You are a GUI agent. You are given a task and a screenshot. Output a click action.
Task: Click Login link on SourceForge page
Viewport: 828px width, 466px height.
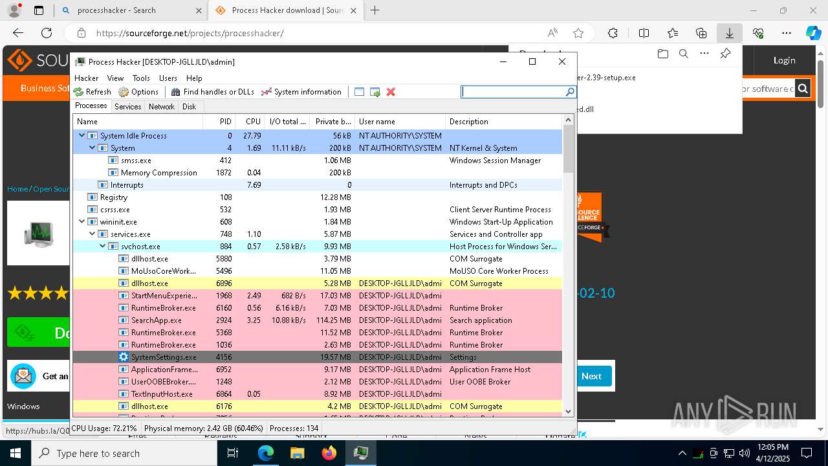(x=785, y=60)
